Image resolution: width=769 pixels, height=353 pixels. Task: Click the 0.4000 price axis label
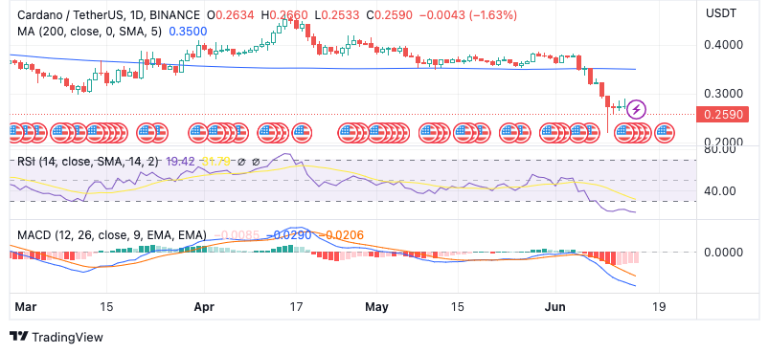tap(722, 45)
